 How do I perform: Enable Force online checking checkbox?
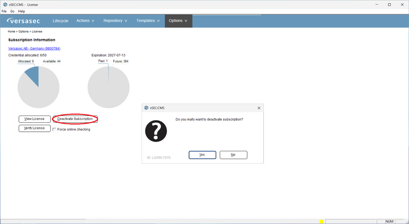coord(54,129)
